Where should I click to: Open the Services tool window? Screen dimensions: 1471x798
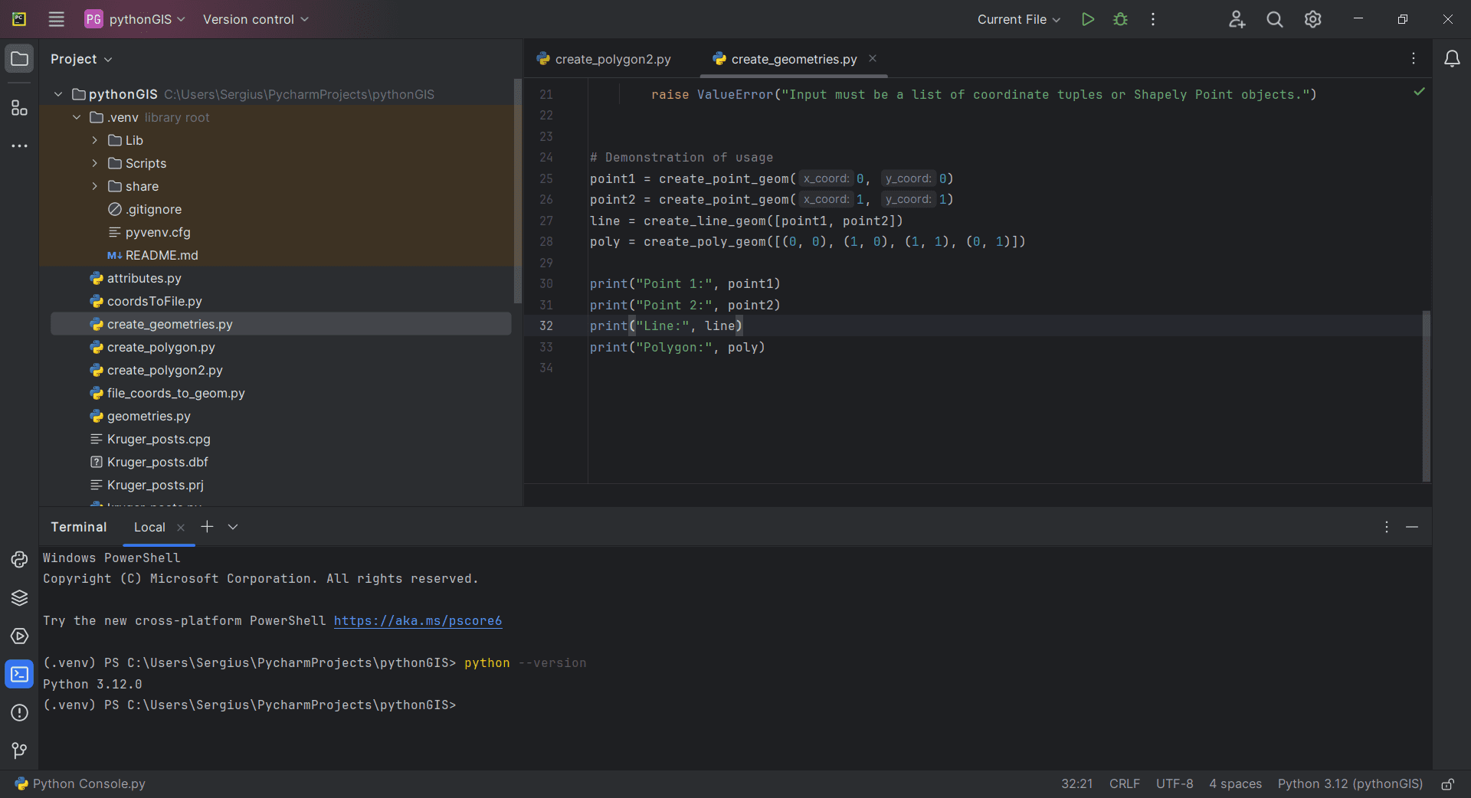point(19,636)
